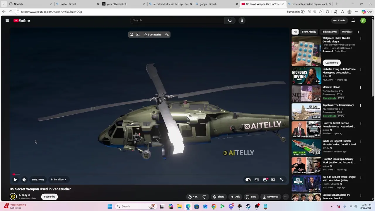The width and height of the screenshot is (375, 211).
Task: Open the Nicholas Irving video thumbnail
Action: tap(306, 76)
